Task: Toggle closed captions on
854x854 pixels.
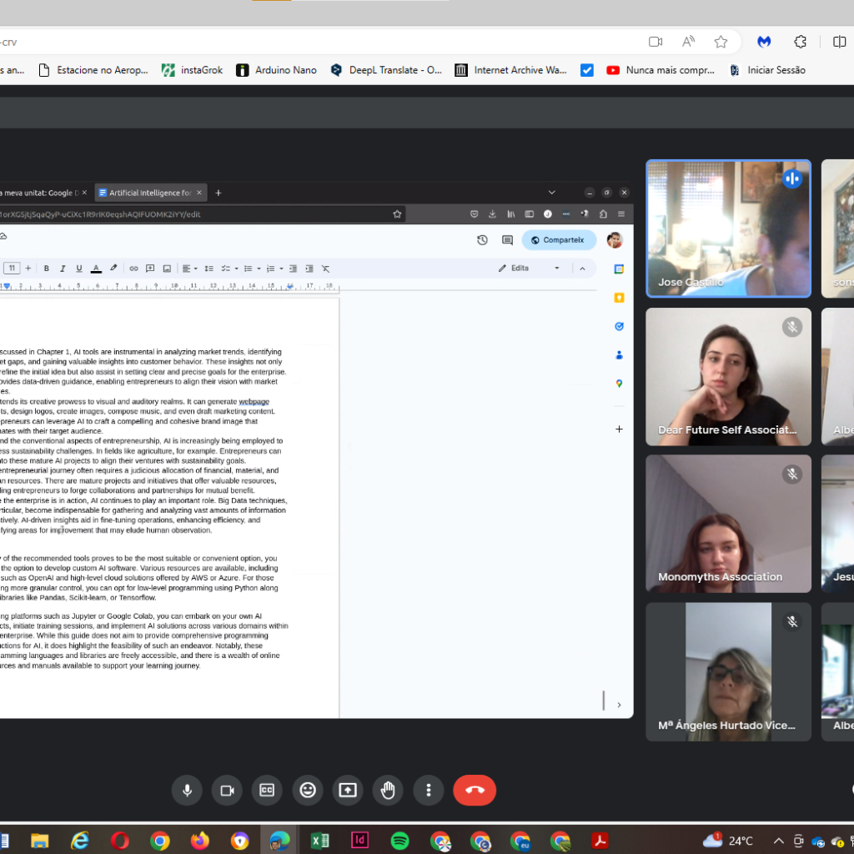Action: (267, 791)
